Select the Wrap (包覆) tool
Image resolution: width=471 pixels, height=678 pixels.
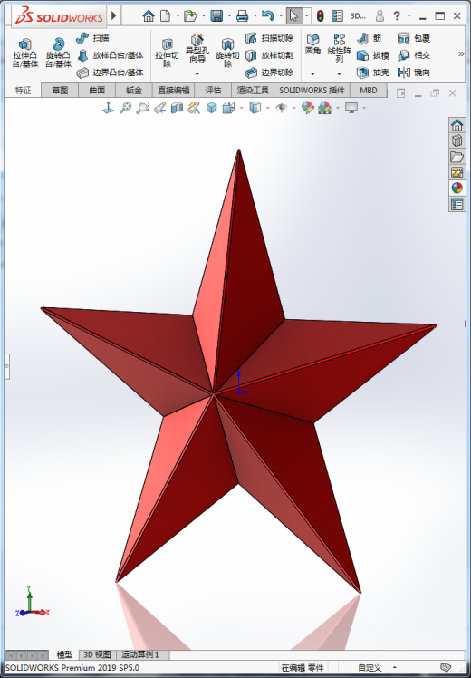coord(414,38)
